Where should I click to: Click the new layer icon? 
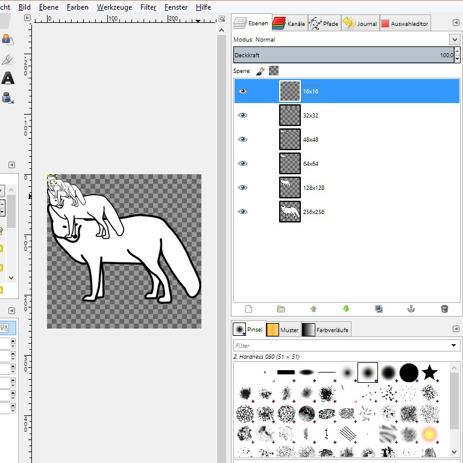tap(248, 309)
